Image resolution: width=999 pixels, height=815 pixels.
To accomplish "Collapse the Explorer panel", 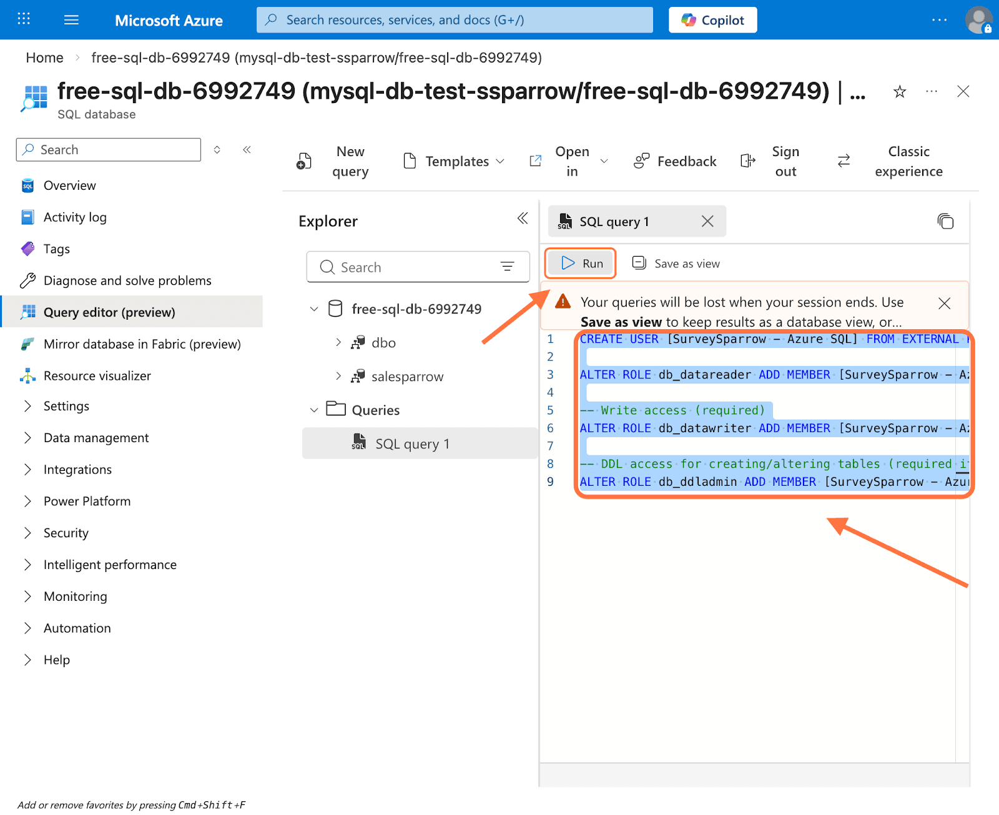I will pyautogui.click(x=522, y=218).
